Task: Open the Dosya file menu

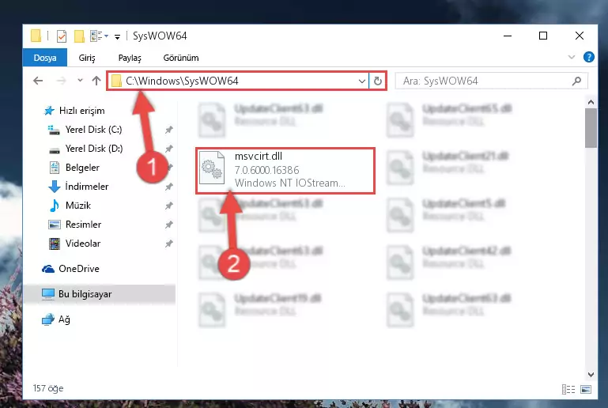Action: 45,58
